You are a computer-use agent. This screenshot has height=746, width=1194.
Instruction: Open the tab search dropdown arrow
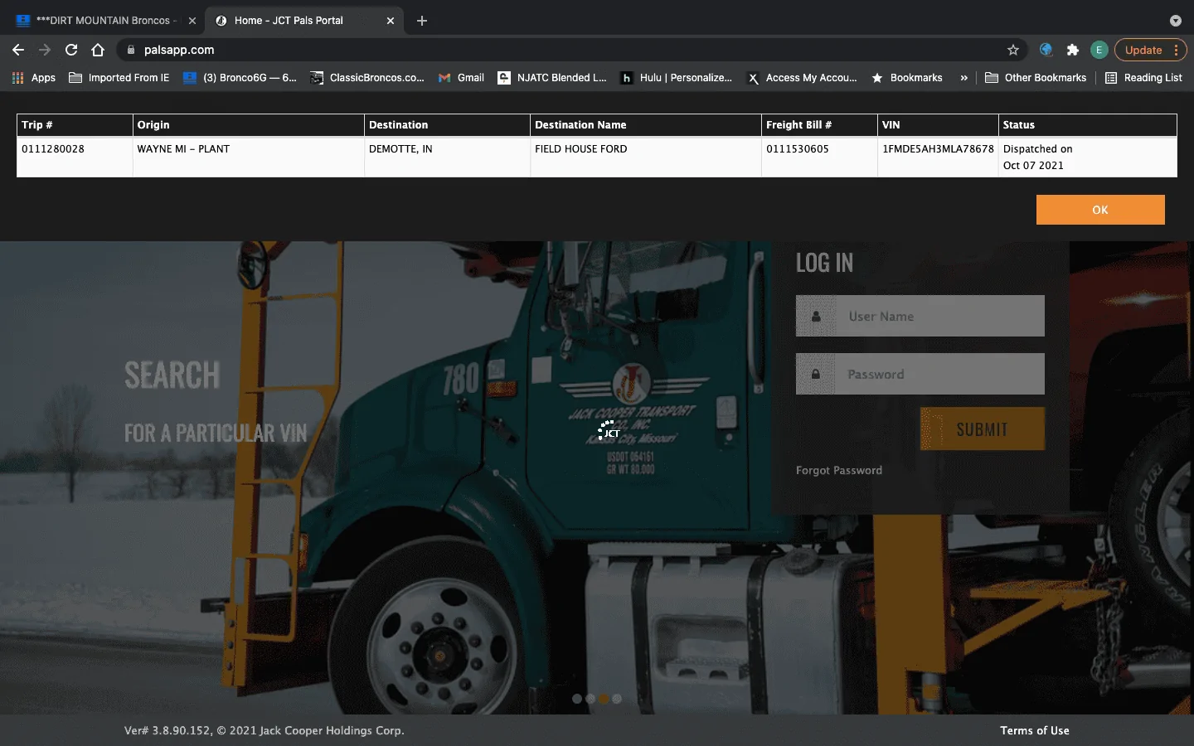pos(1175,21)
